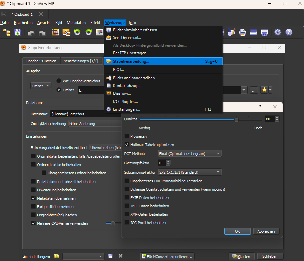
Task: Click the draw/paint pencil icon
Action: pyautogui.click(x=232, y=32)
